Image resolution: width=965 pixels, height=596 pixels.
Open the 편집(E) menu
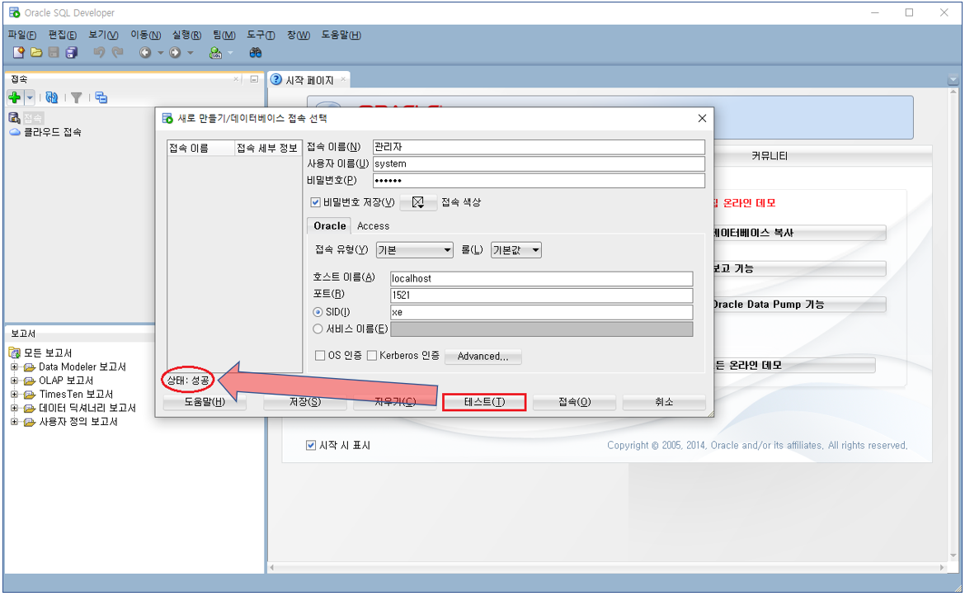(x=62, y=35)
